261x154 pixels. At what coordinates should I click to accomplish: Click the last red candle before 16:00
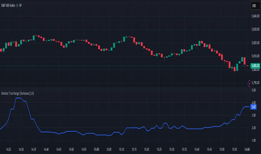(x=244, y=61)
